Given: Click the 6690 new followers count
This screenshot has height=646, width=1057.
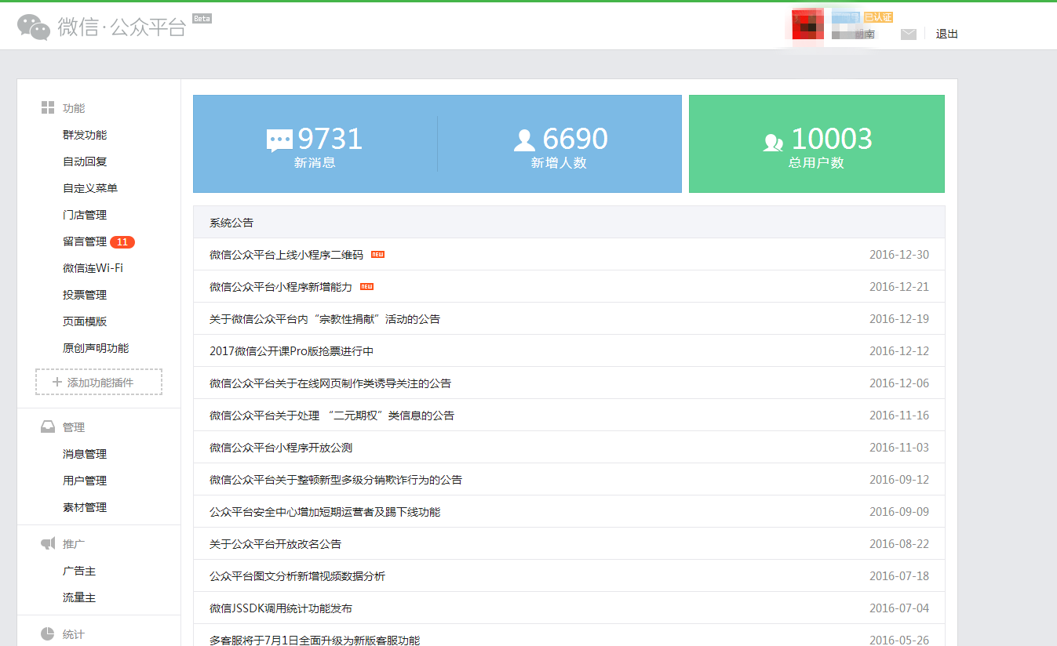Looking at the screenshot, I should (x=575, y=139).
